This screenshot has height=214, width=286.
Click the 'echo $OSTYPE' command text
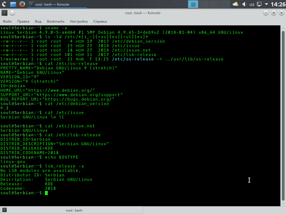click(62, 157)
